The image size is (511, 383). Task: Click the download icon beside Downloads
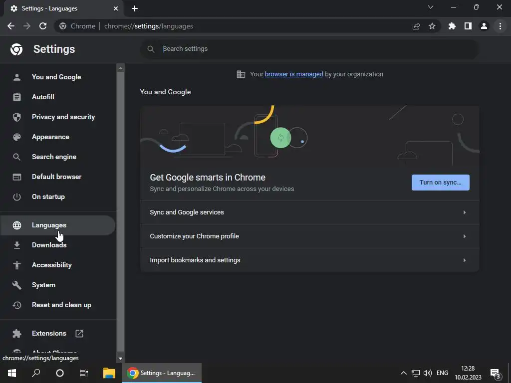tap(16, 245)
